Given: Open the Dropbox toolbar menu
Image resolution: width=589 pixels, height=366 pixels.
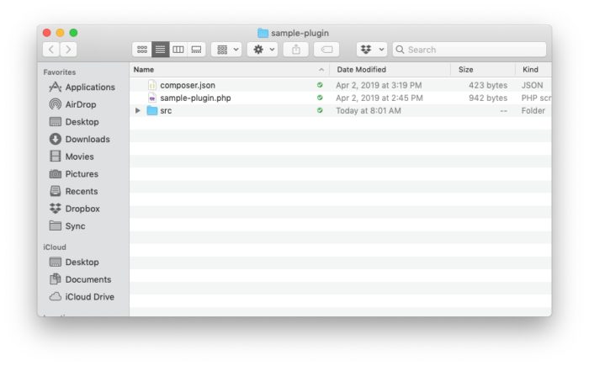Looking at the screenshot, I should 372,50.
